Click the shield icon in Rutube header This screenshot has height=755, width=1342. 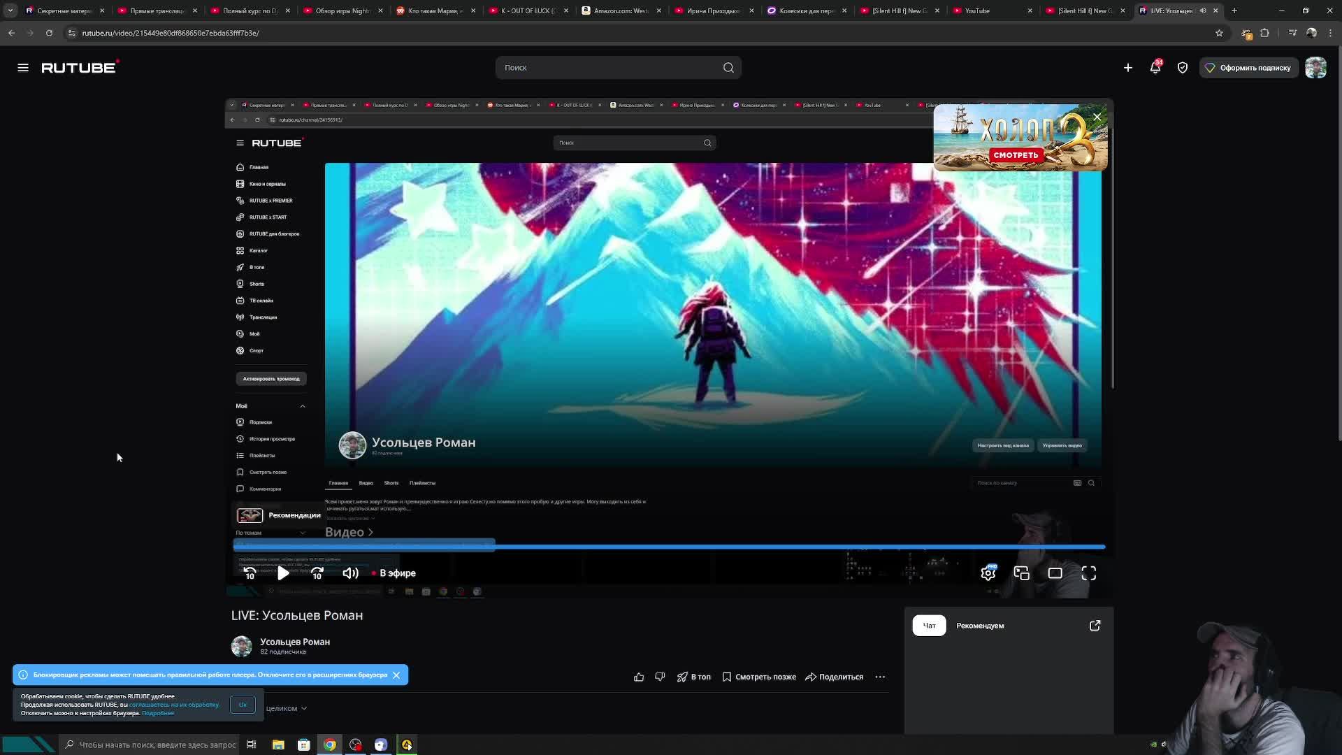pos(1183,68)
